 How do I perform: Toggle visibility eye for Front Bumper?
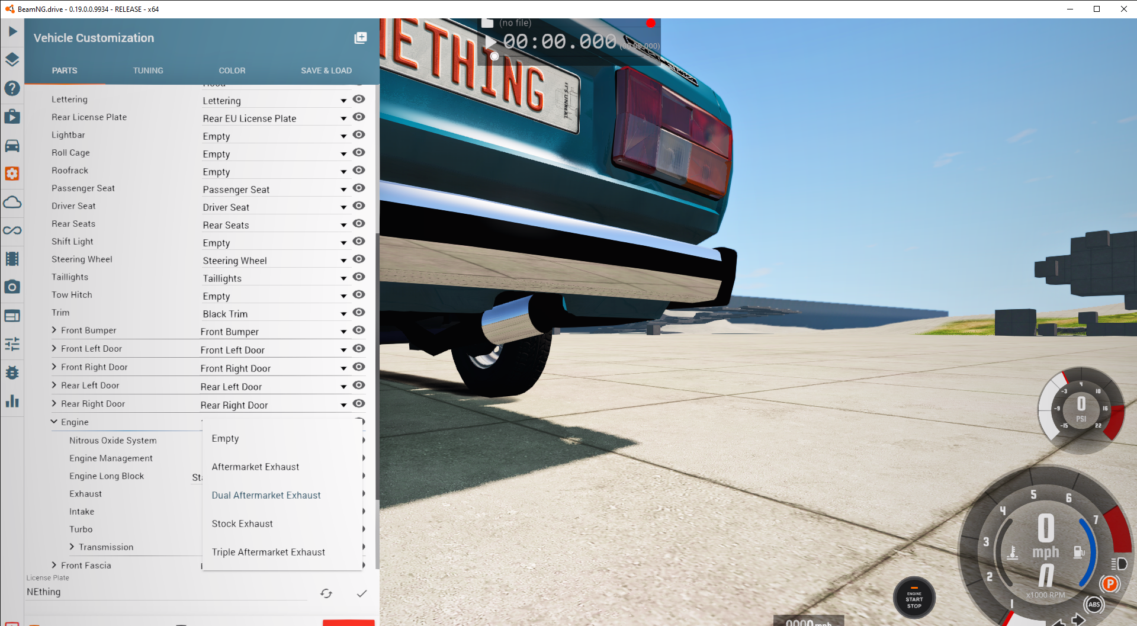point(359,330)
